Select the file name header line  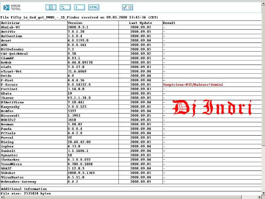point(79,17)
